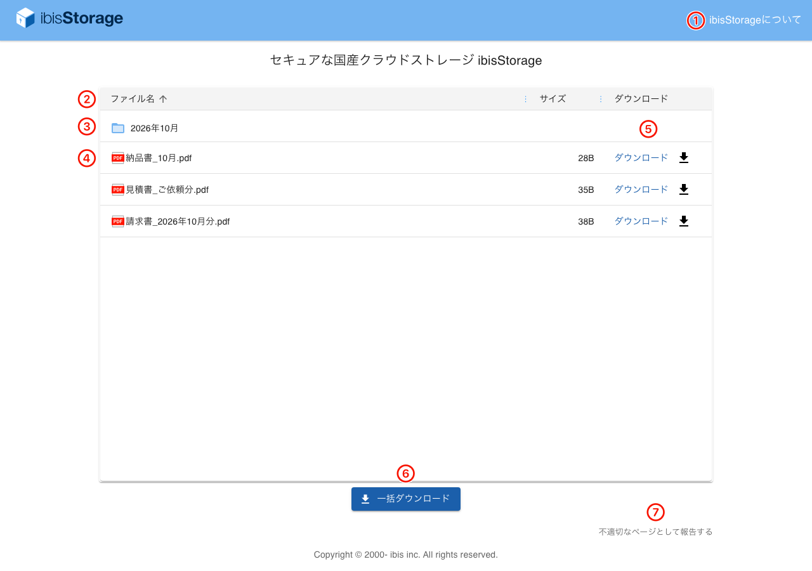Screen dimensions: 812x571
Task: Click ダウンロード link for 請求書_2026年10月分.pdf
Action: 641,221
